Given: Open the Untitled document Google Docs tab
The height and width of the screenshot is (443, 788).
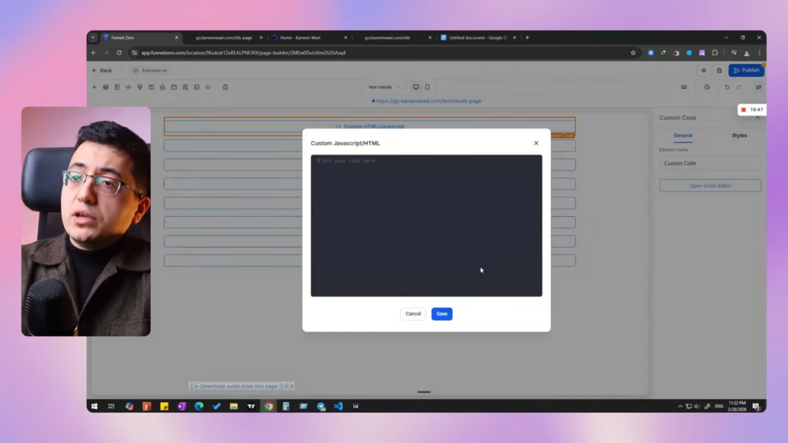Looking at the screenshot, I should click(477, 38).
